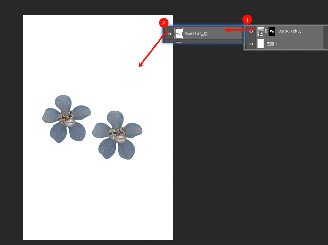
Task: Click the red number 1 badge
Action: pos(247,19)
